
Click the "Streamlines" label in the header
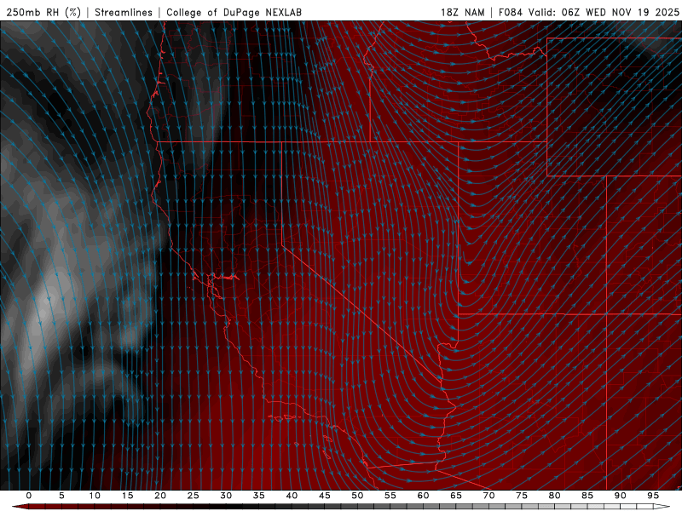point(124,12)
